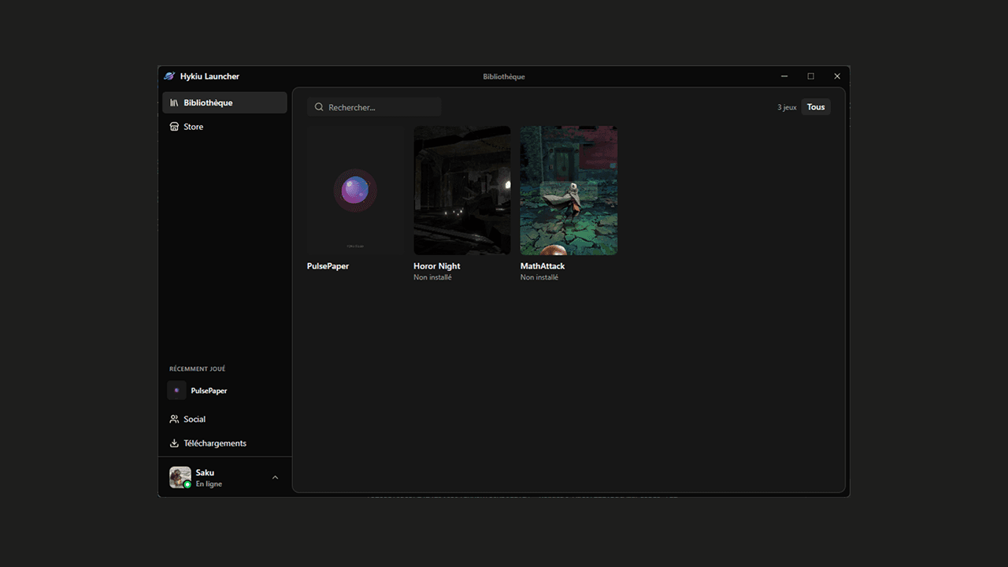Click the MathAttack title text
Viewport: 1008px width, 567px height.
(x=543, y=266)
